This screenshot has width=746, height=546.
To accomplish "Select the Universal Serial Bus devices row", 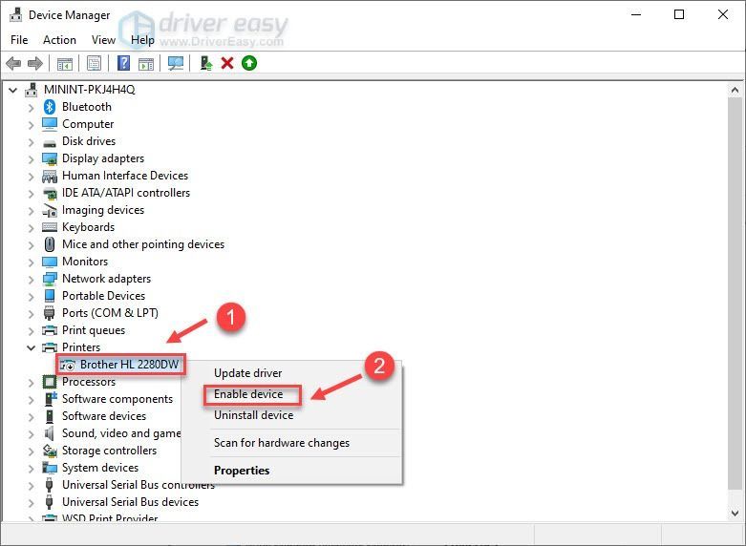I will pos(130,502).
